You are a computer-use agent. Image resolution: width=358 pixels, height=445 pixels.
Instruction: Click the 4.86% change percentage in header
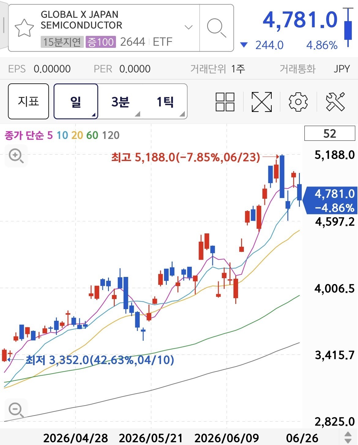(x=322, y=45)
